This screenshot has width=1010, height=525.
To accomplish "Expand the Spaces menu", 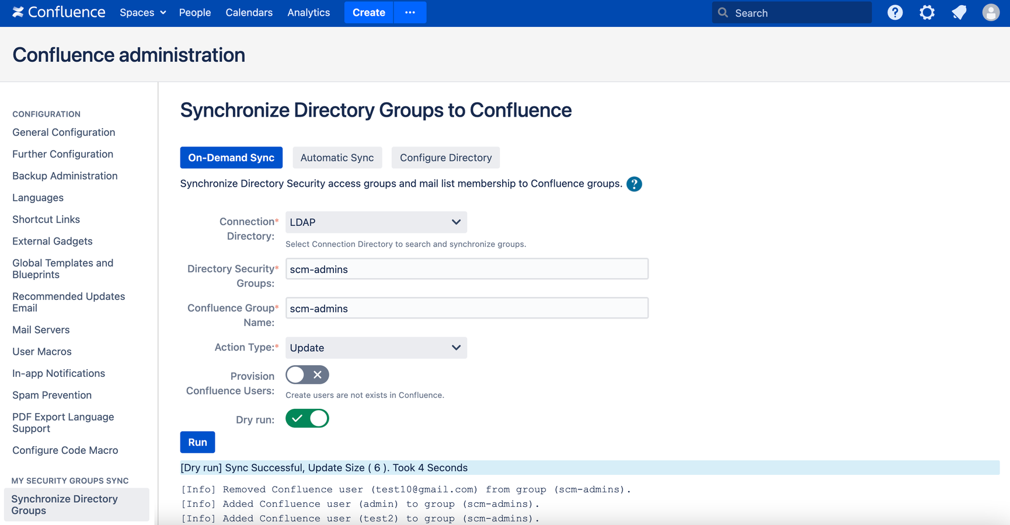I will point(143,12).
